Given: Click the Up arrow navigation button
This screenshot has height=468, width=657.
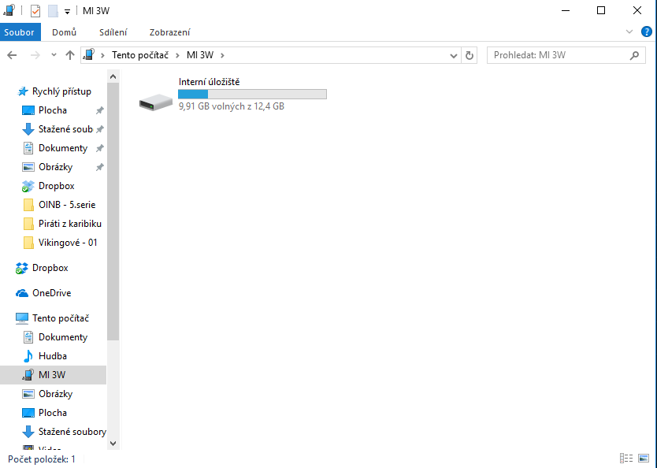Looking at the screenshot, I should tap(70, 55).
